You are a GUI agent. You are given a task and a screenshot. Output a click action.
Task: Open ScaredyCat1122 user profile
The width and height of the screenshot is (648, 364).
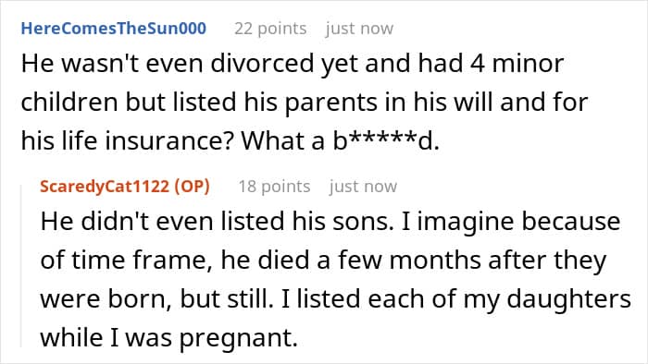click(x=105, y=187)
